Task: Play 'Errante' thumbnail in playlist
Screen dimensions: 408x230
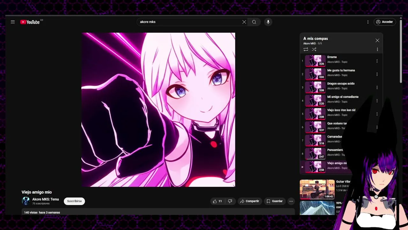Action: pos(315,61)
